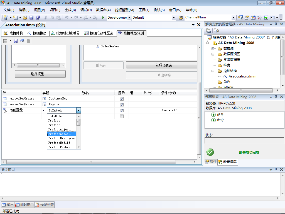Image resolution: width=285 pixels, height=214 pixels.
Task: Click the Properties icon in Solution Explorer
Action: click(208, 31)
